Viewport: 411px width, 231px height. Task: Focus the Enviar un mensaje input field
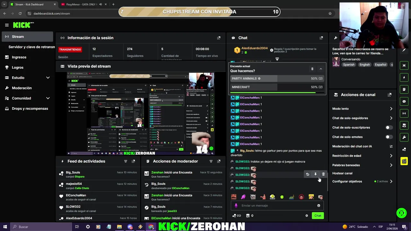coord(277,206)
